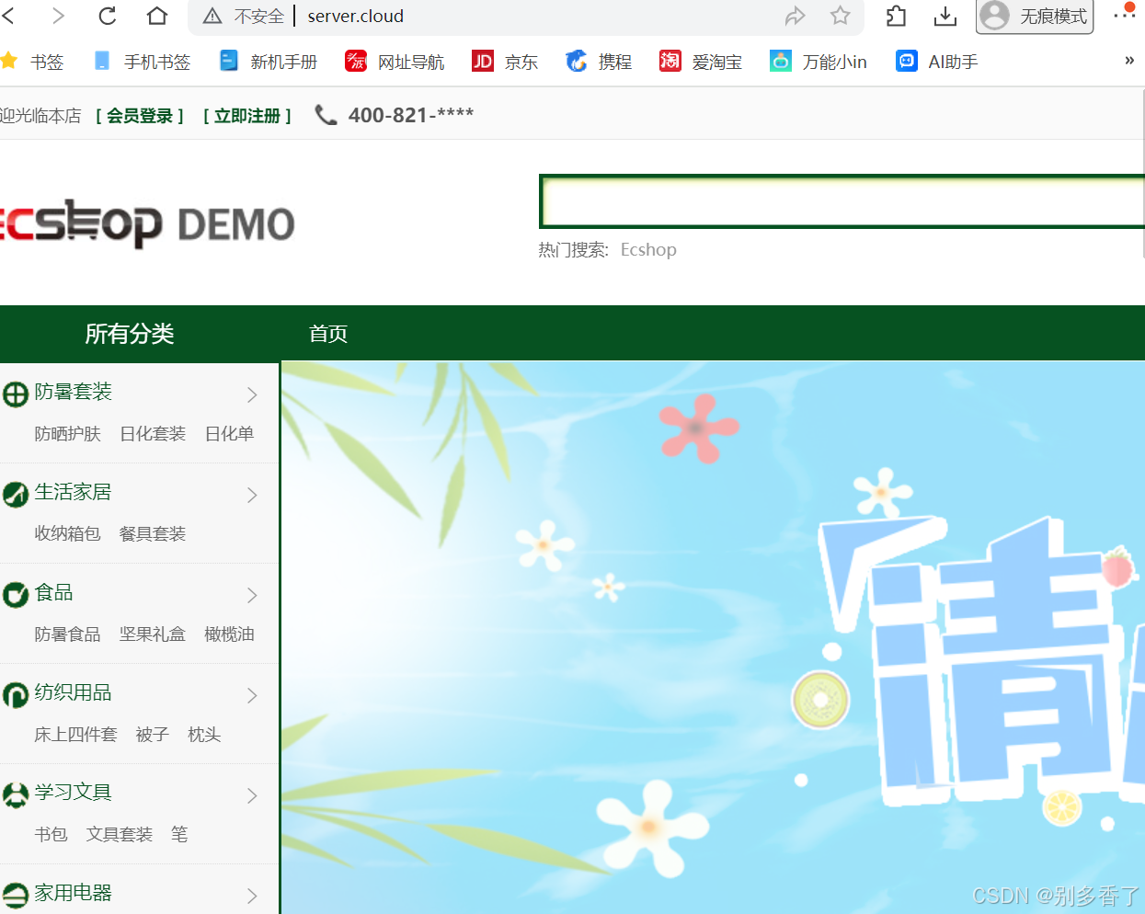Open the browser three-dot menu
This screenshot has height=914, width=1145.
(x=1124, y=14)
